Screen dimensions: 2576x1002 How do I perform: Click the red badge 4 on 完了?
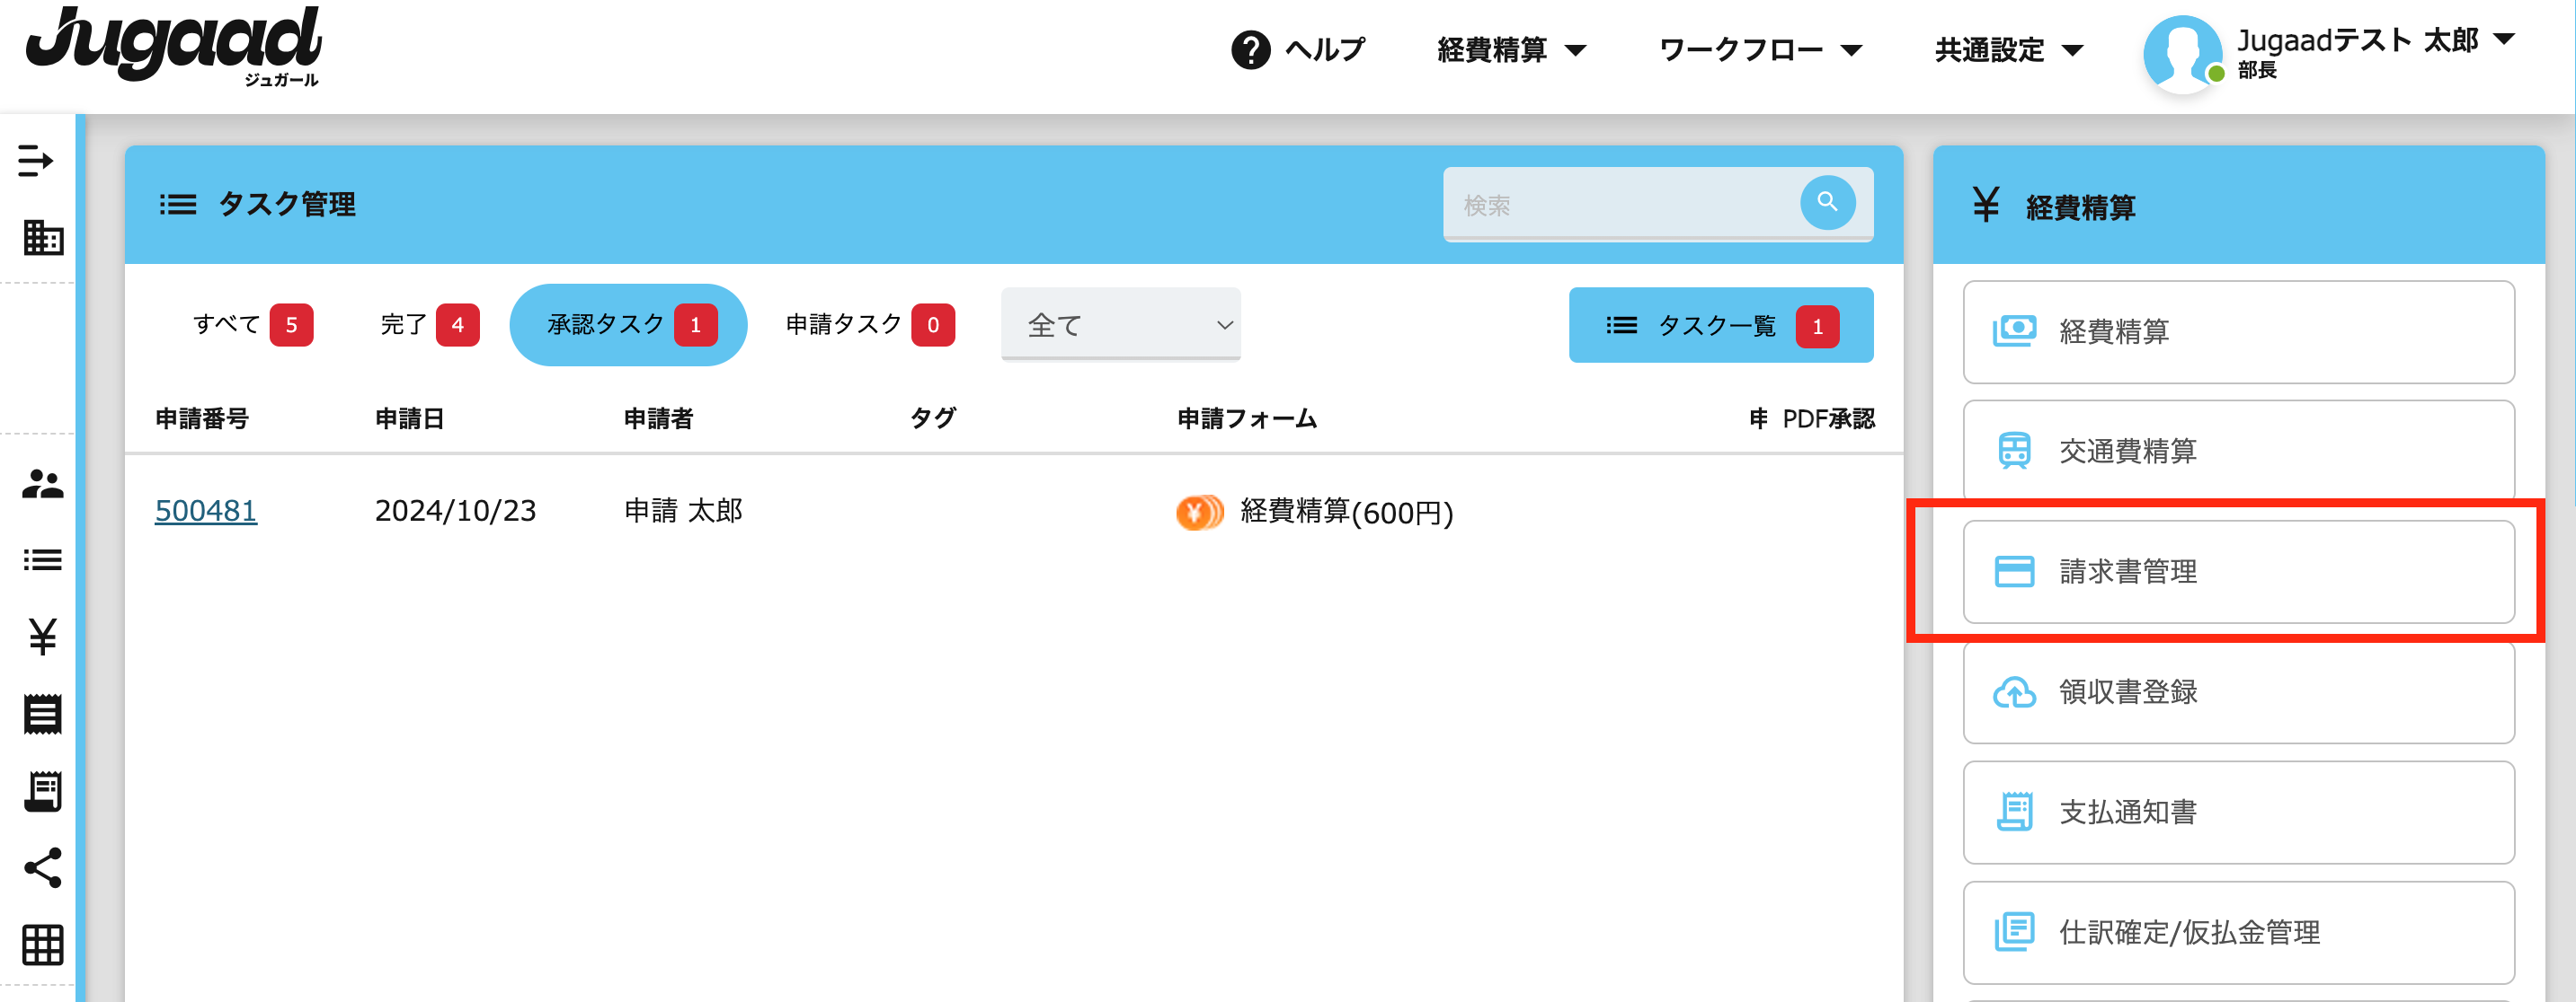click(457, 325)
